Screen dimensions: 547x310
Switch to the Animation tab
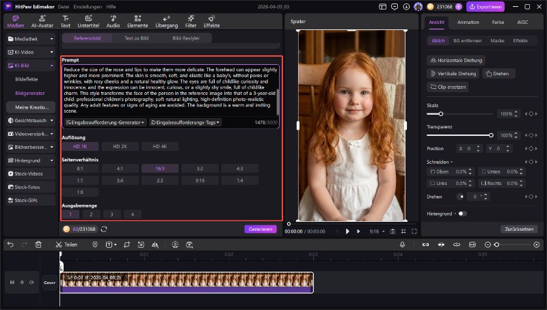(x=468, y=22)
